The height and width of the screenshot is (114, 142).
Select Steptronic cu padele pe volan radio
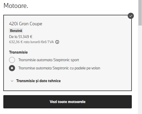click(12, 68)
